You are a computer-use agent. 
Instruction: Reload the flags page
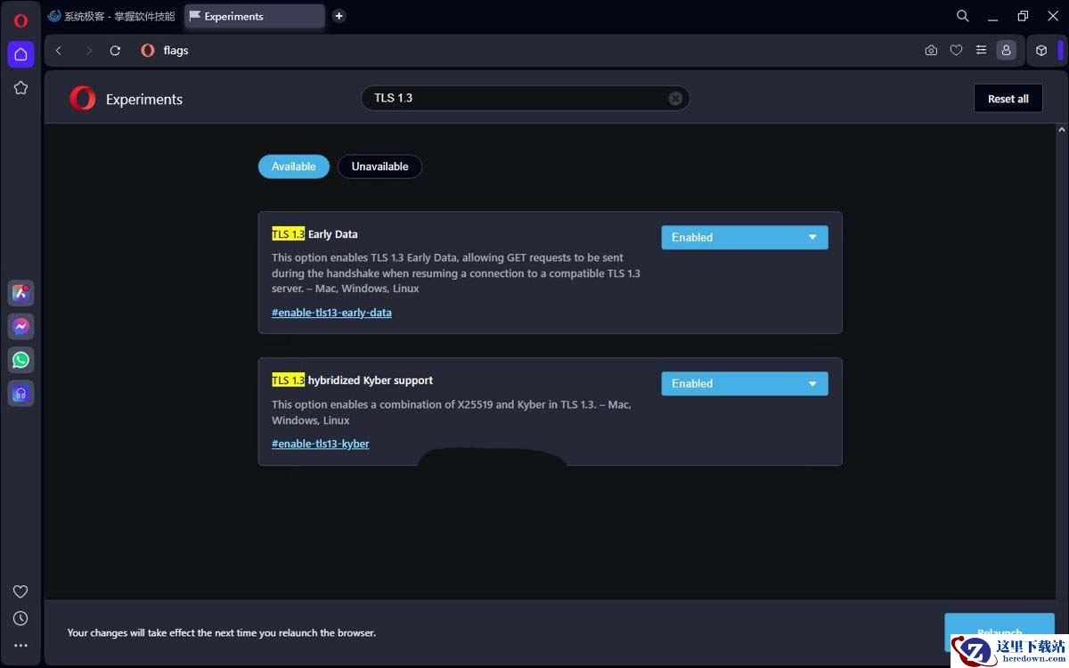pos(115,51)
